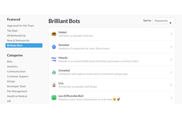Expand the Hubot row chevron
Image resolution: width=182 pixels, height=121 pixels.
click(x=171, y=34)
